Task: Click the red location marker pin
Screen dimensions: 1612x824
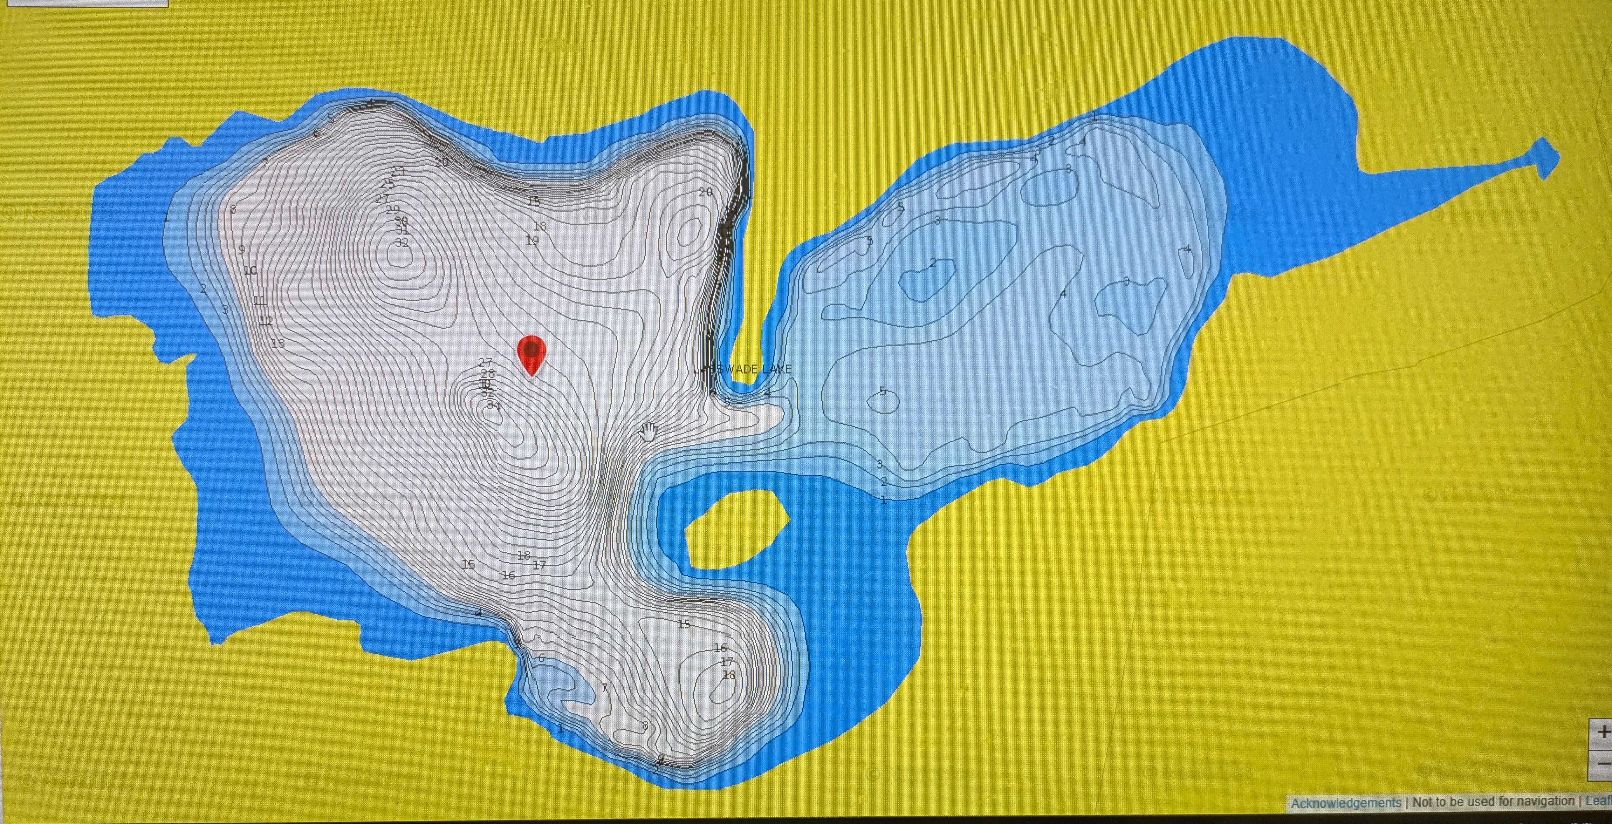Action: pyautogui.click(x=531, y=353)
